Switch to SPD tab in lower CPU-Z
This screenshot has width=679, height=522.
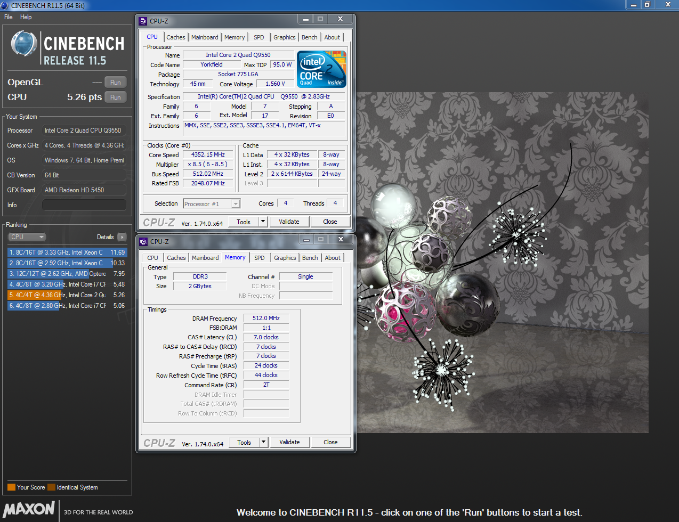[260, 258]
